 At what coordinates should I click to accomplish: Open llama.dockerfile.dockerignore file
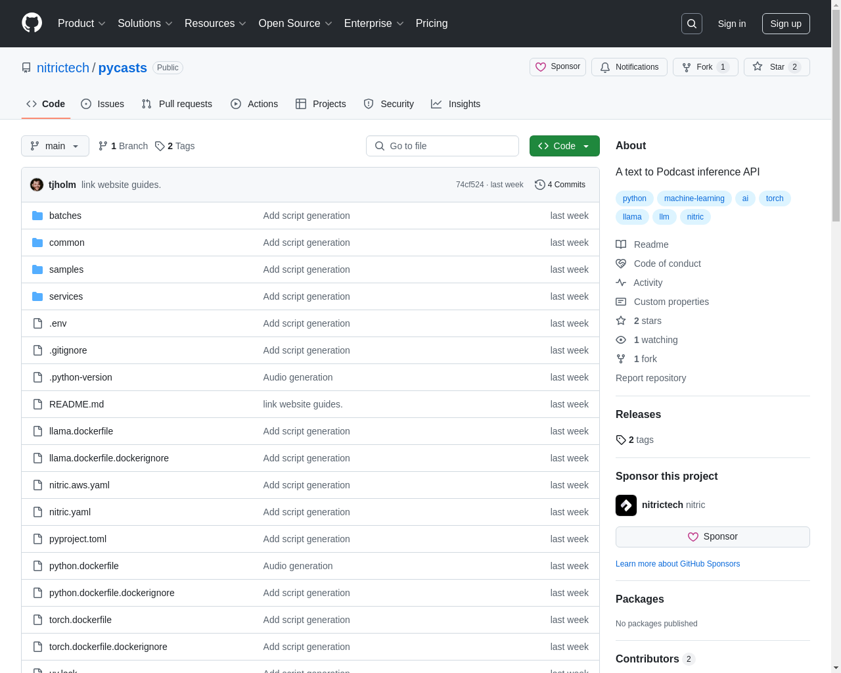pyautogui.click(x=109, y=458)
